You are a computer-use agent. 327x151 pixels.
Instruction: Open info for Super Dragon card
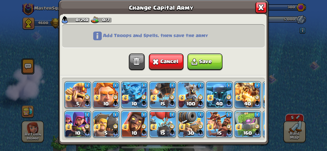pos(257,85)
